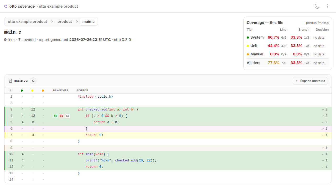Click green System tier column dot
This screenshot has height=189, width=336.
point(22,91)
